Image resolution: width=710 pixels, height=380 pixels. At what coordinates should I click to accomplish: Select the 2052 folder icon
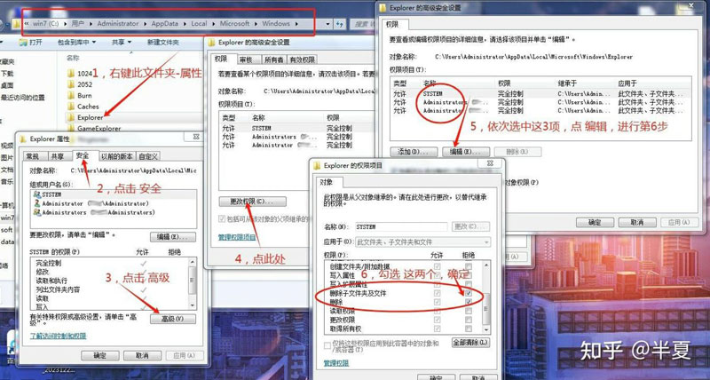click(x=71, y=84)
